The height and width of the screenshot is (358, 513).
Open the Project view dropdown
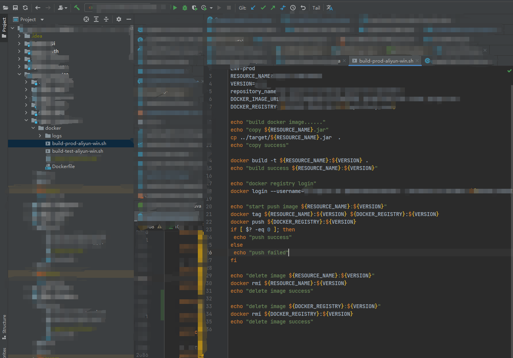[x=42, y=20]
